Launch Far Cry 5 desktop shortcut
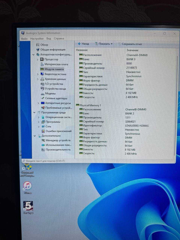Image resolution: width=180 pixels, height=240 pixels. click(x=28, y=208)
